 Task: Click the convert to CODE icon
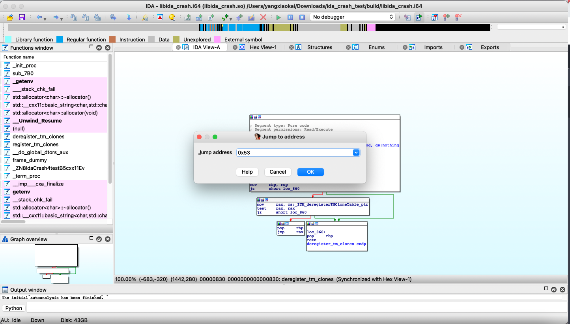(x=187, y=17)
